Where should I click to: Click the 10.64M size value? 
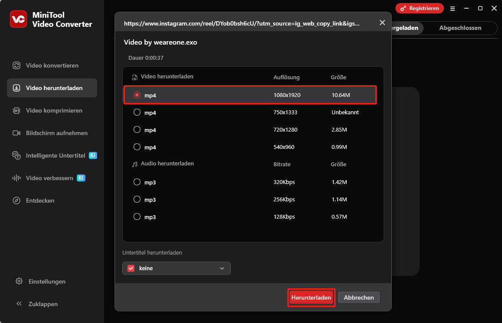(x=341, y=95)
